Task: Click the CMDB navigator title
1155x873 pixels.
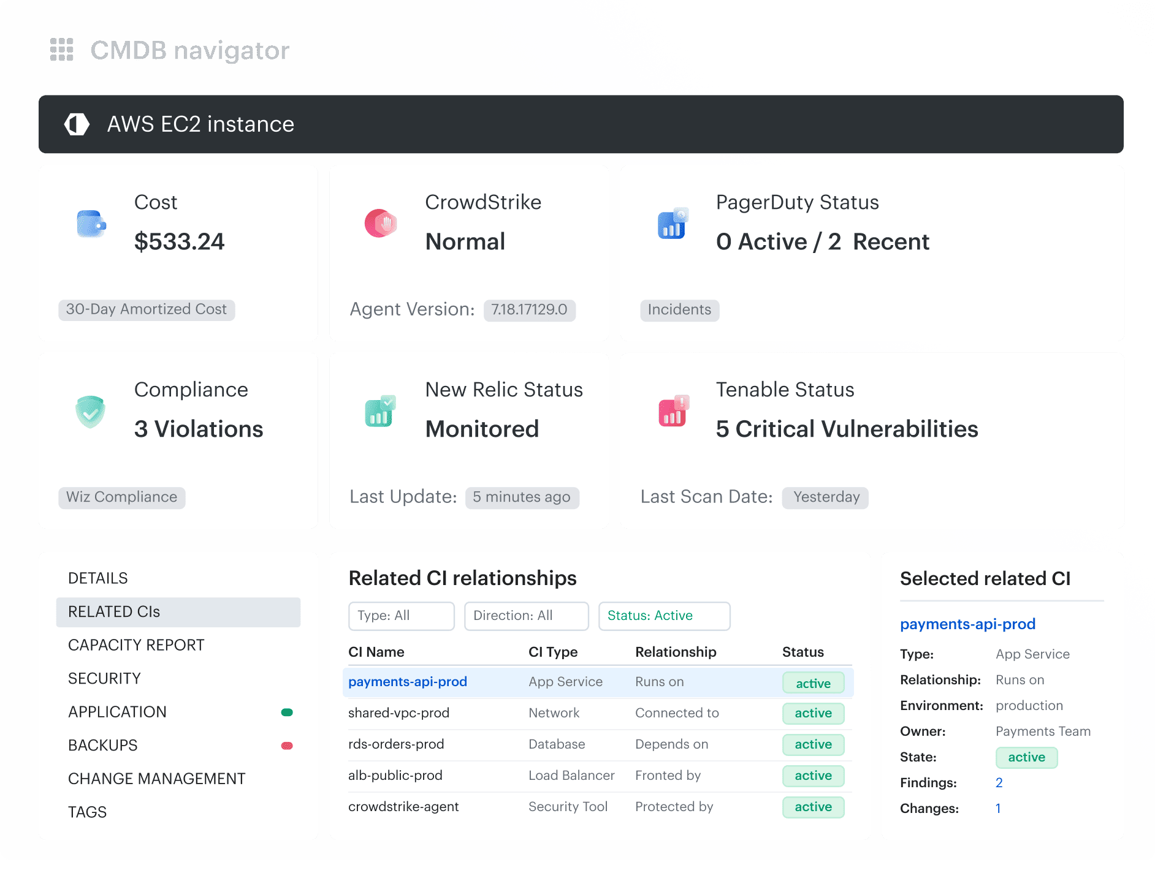Action: pyautogui.click(x=190, y=51)
